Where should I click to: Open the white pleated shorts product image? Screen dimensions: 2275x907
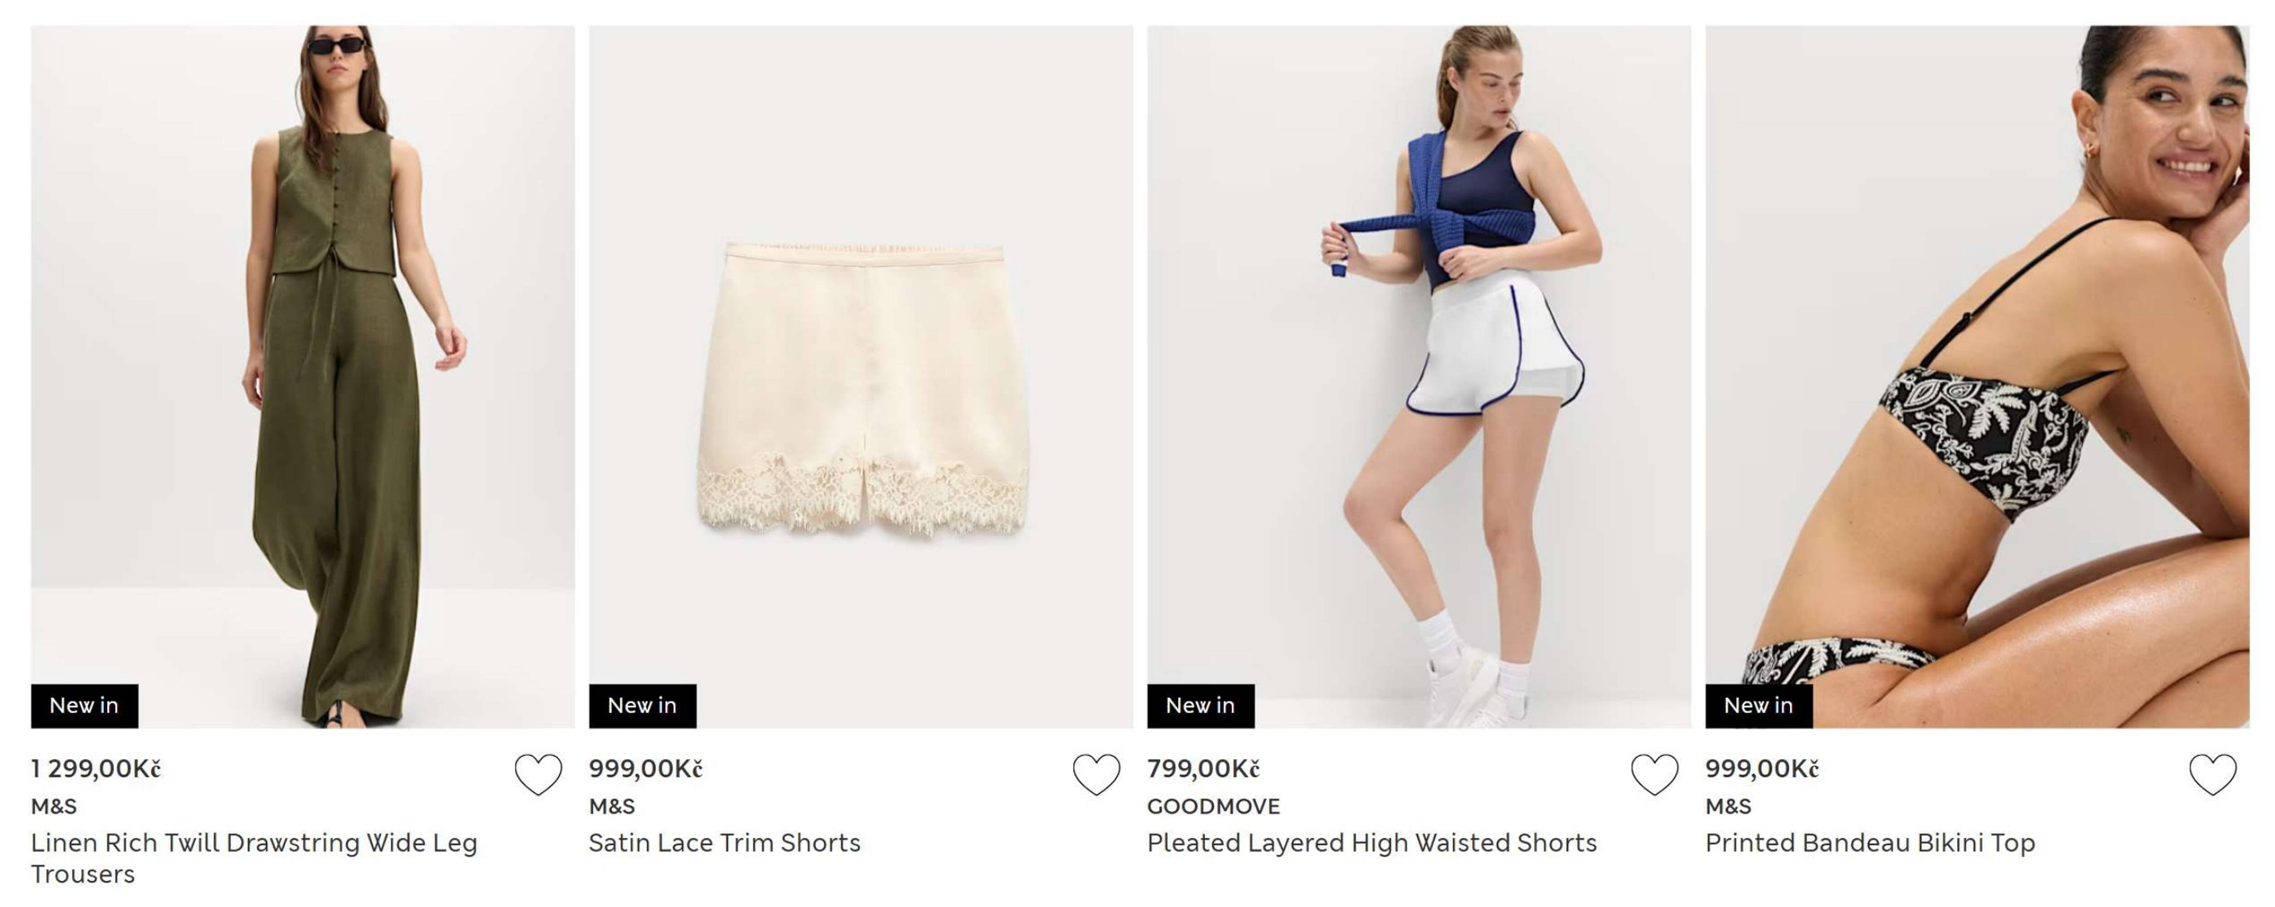click(x=1419, y=377)
